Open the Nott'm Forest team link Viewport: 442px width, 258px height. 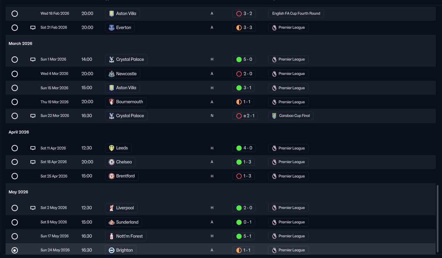coord(126,236)
